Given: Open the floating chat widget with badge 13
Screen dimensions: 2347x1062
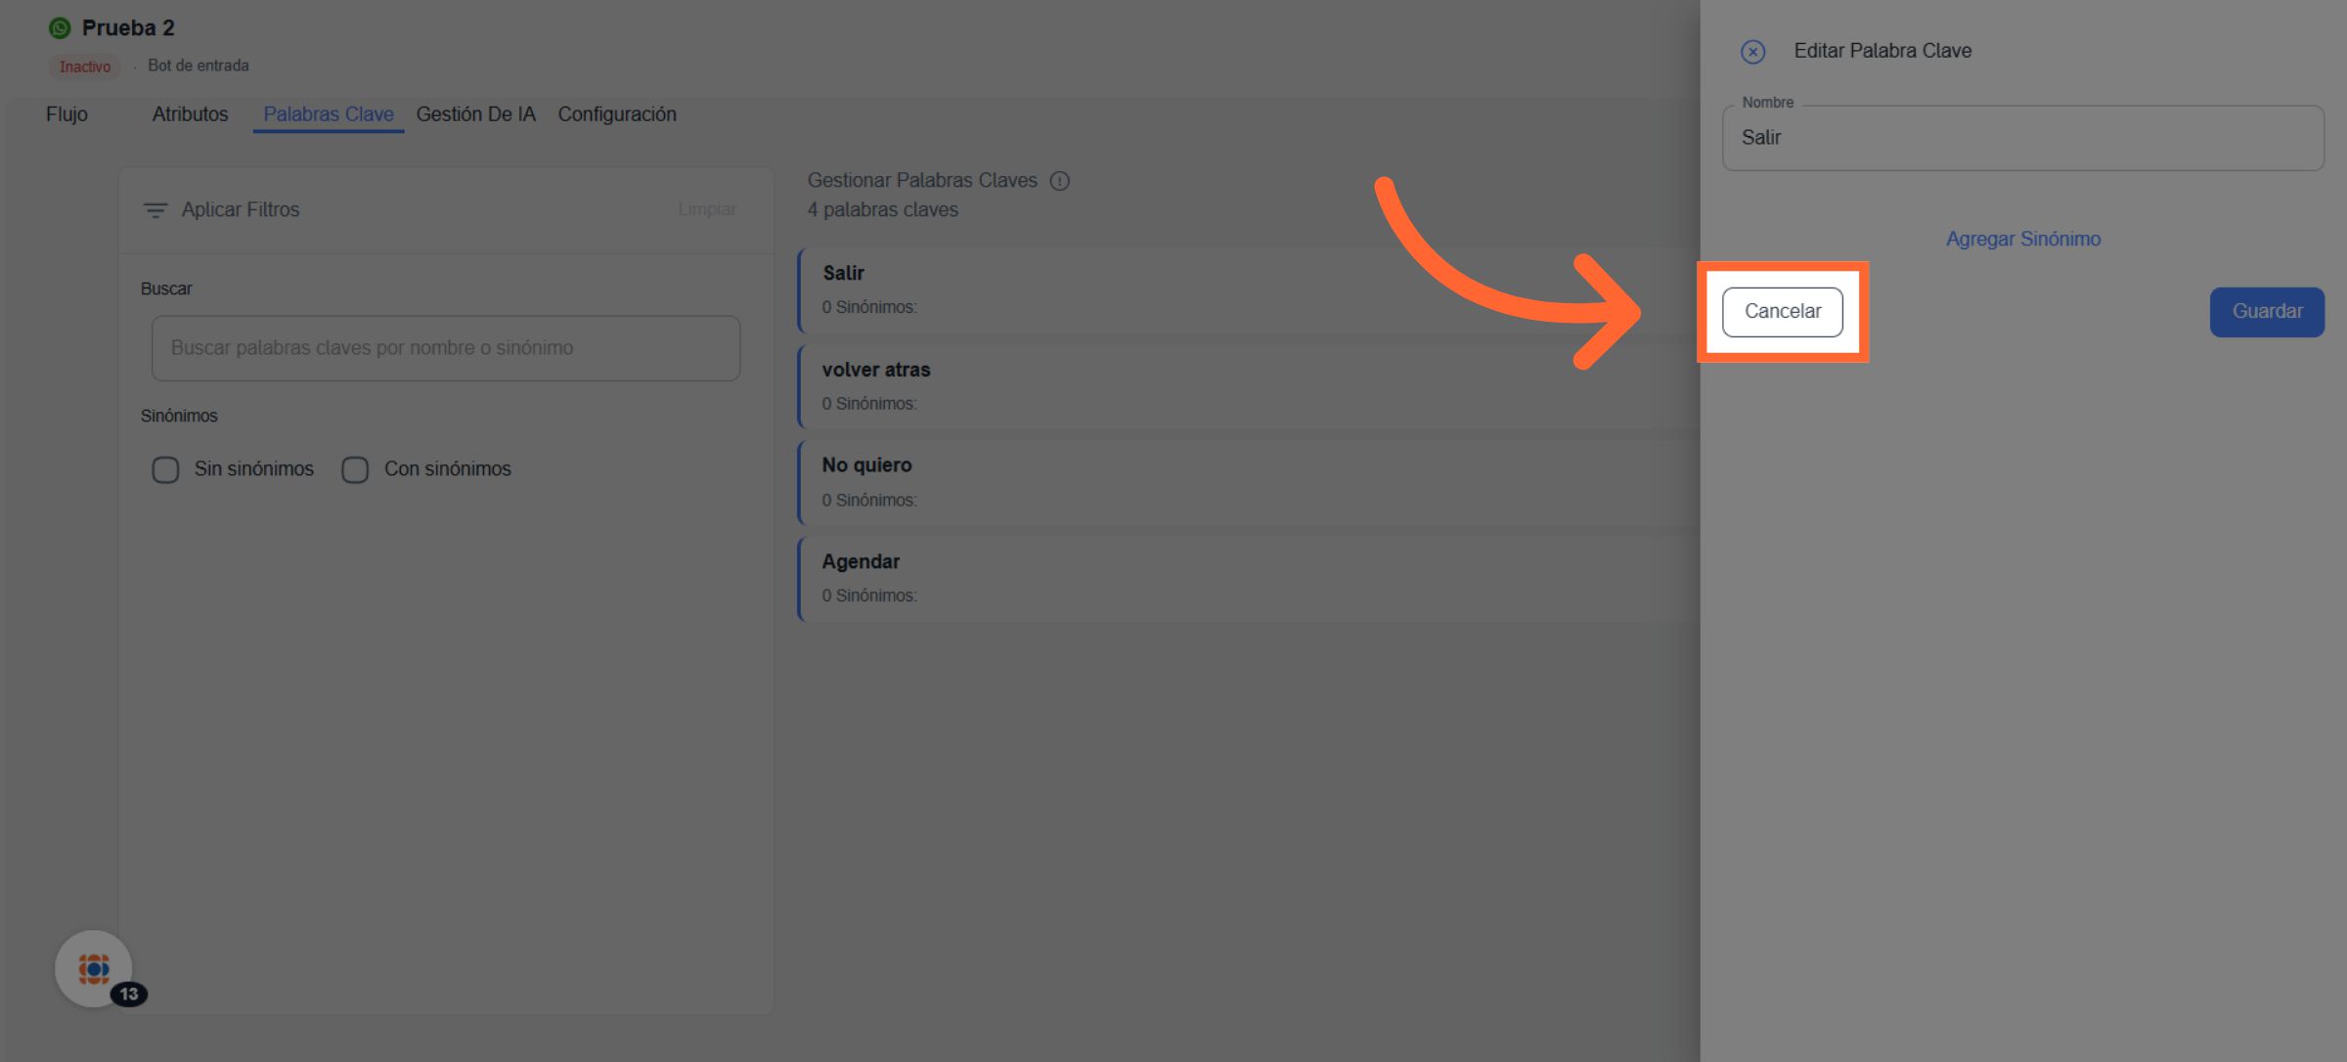Looking at the screenshot, I should 94,968.
